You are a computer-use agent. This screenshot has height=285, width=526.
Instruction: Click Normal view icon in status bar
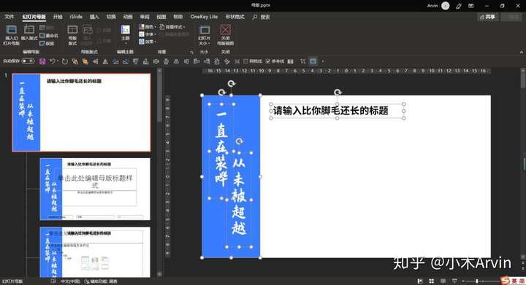coord(420,281)
